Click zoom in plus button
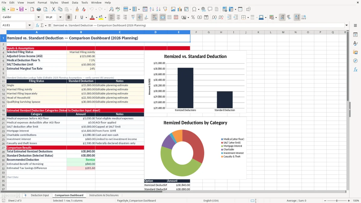Screen dimensions: 361x203 349,201
